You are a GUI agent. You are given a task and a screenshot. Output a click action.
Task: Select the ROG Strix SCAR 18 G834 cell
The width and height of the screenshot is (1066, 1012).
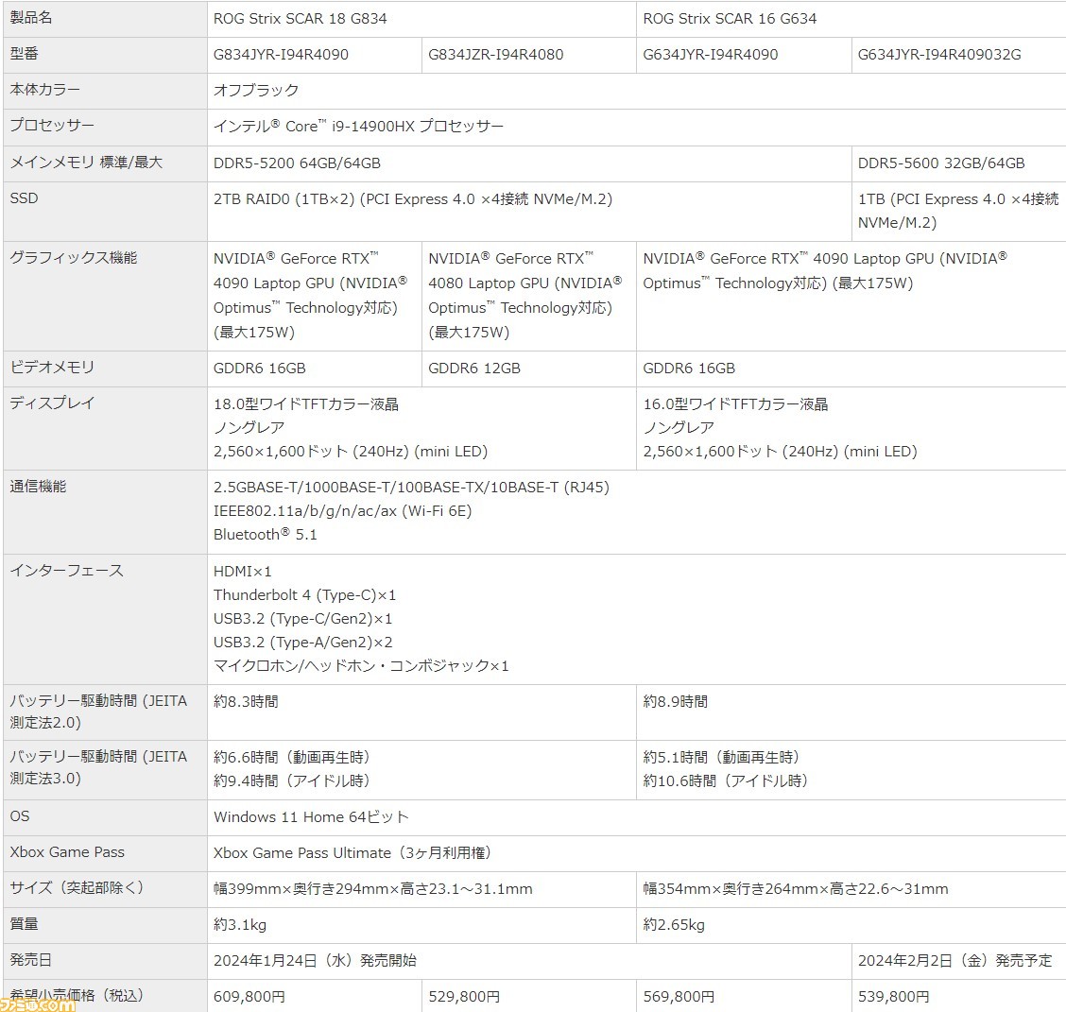click(421, 18)
